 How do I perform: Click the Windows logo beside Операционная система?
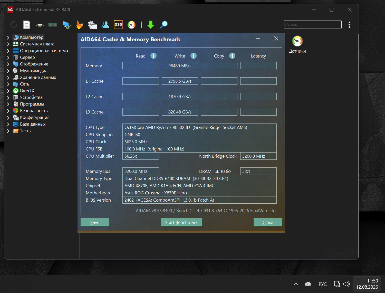click(16, 51)
